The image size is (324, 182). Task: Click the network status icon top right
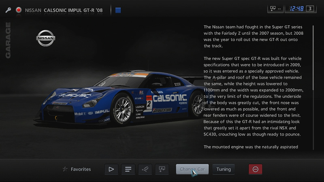tap(275, 8)
